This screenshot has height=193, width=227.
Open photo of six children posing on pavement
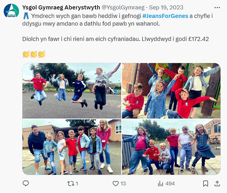pyautogui.click(x=171, y=147)
